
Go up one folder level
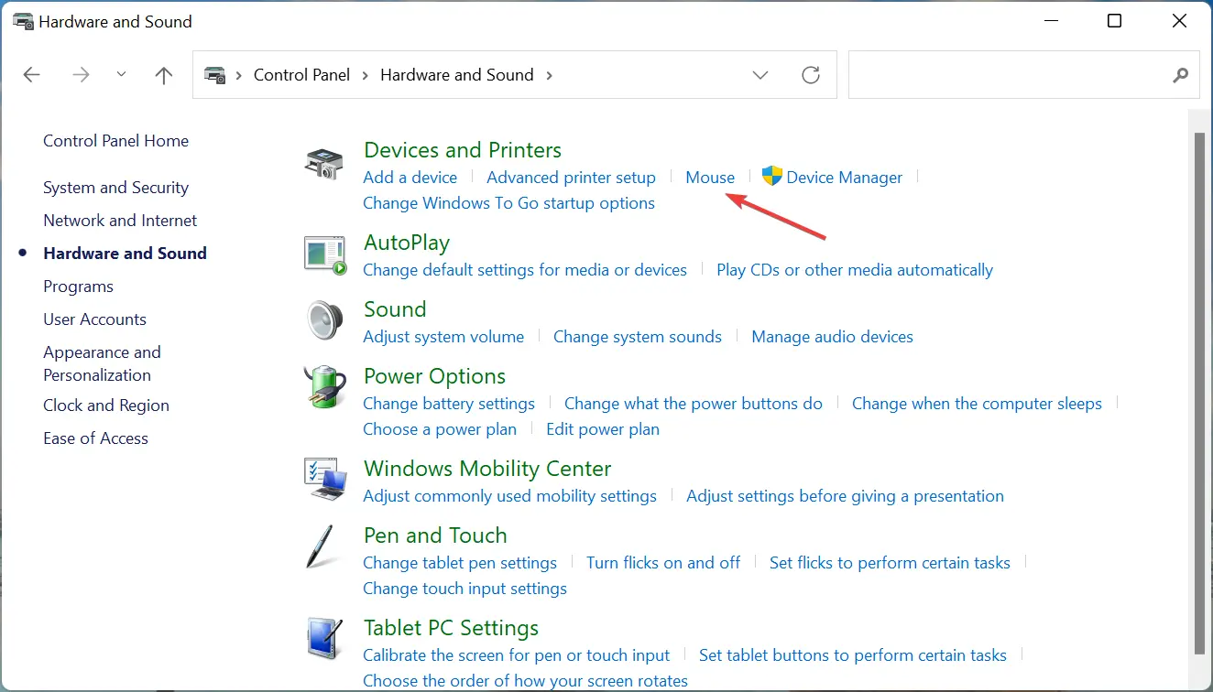(164, 75)
